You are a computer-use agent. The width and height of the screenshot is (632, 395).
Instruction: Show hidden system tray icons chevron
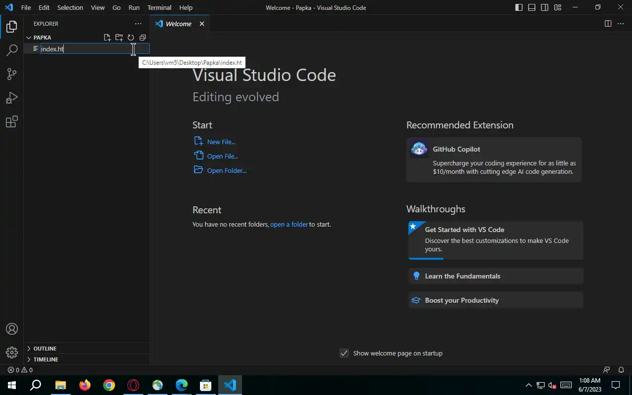(x=528, y=385)
